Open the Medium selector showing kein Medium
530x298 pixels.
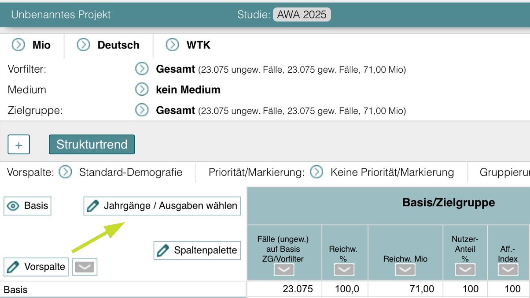[x=141, y=89]
